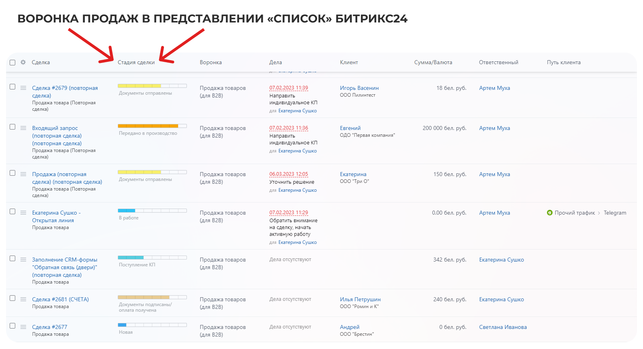This screenshot has height=349, width=643.
Task: Open responsible Артем Муха on Сделка #2679 row
Action: (494, 88)
